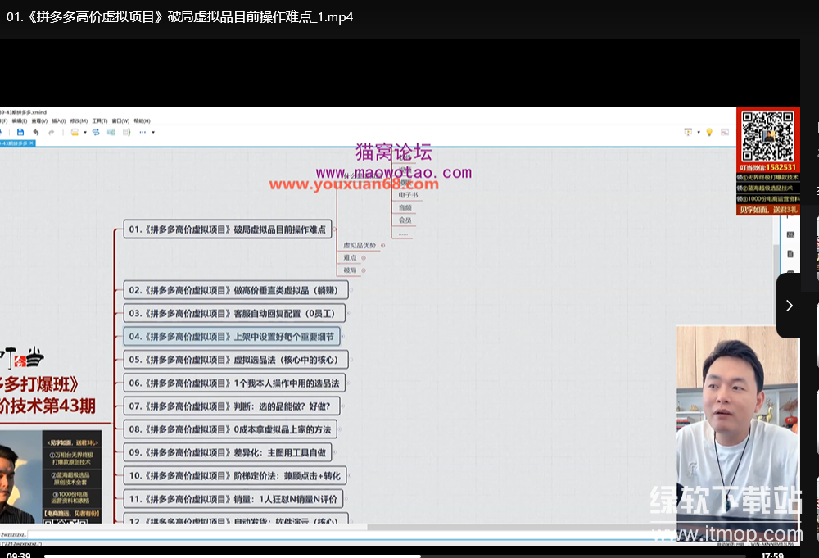
Task: Open the 编辑(E) menu
Action: [20, 121]
